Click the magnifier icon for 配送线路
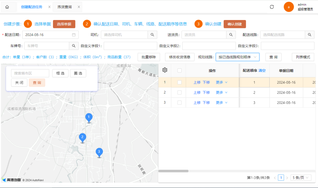Viewport: 318px width, 188px height. pyautogui.click(x=310, y=35)
